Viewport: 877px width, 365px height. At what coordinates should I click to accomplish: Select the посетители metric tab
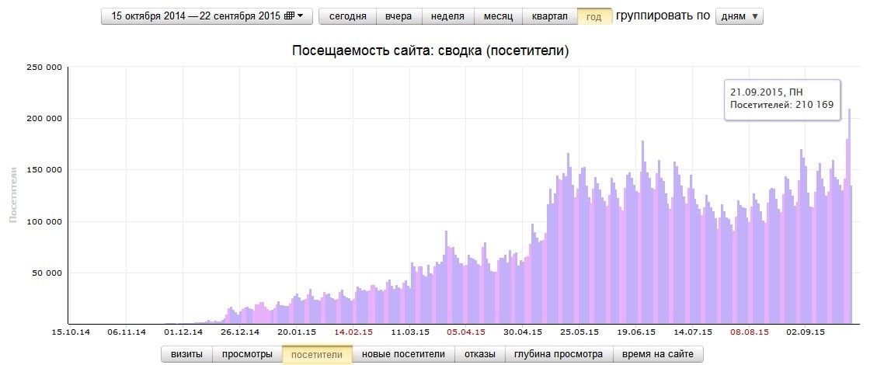317,354
